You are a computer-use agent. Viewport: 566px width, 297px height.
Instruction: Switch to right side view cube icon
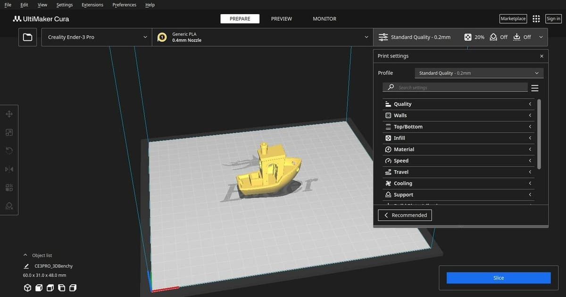click(73, 288)
